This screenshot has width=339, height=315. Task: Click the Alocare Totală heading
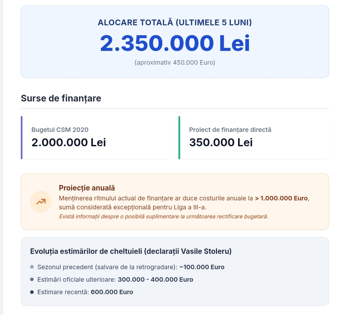(175, 22)
